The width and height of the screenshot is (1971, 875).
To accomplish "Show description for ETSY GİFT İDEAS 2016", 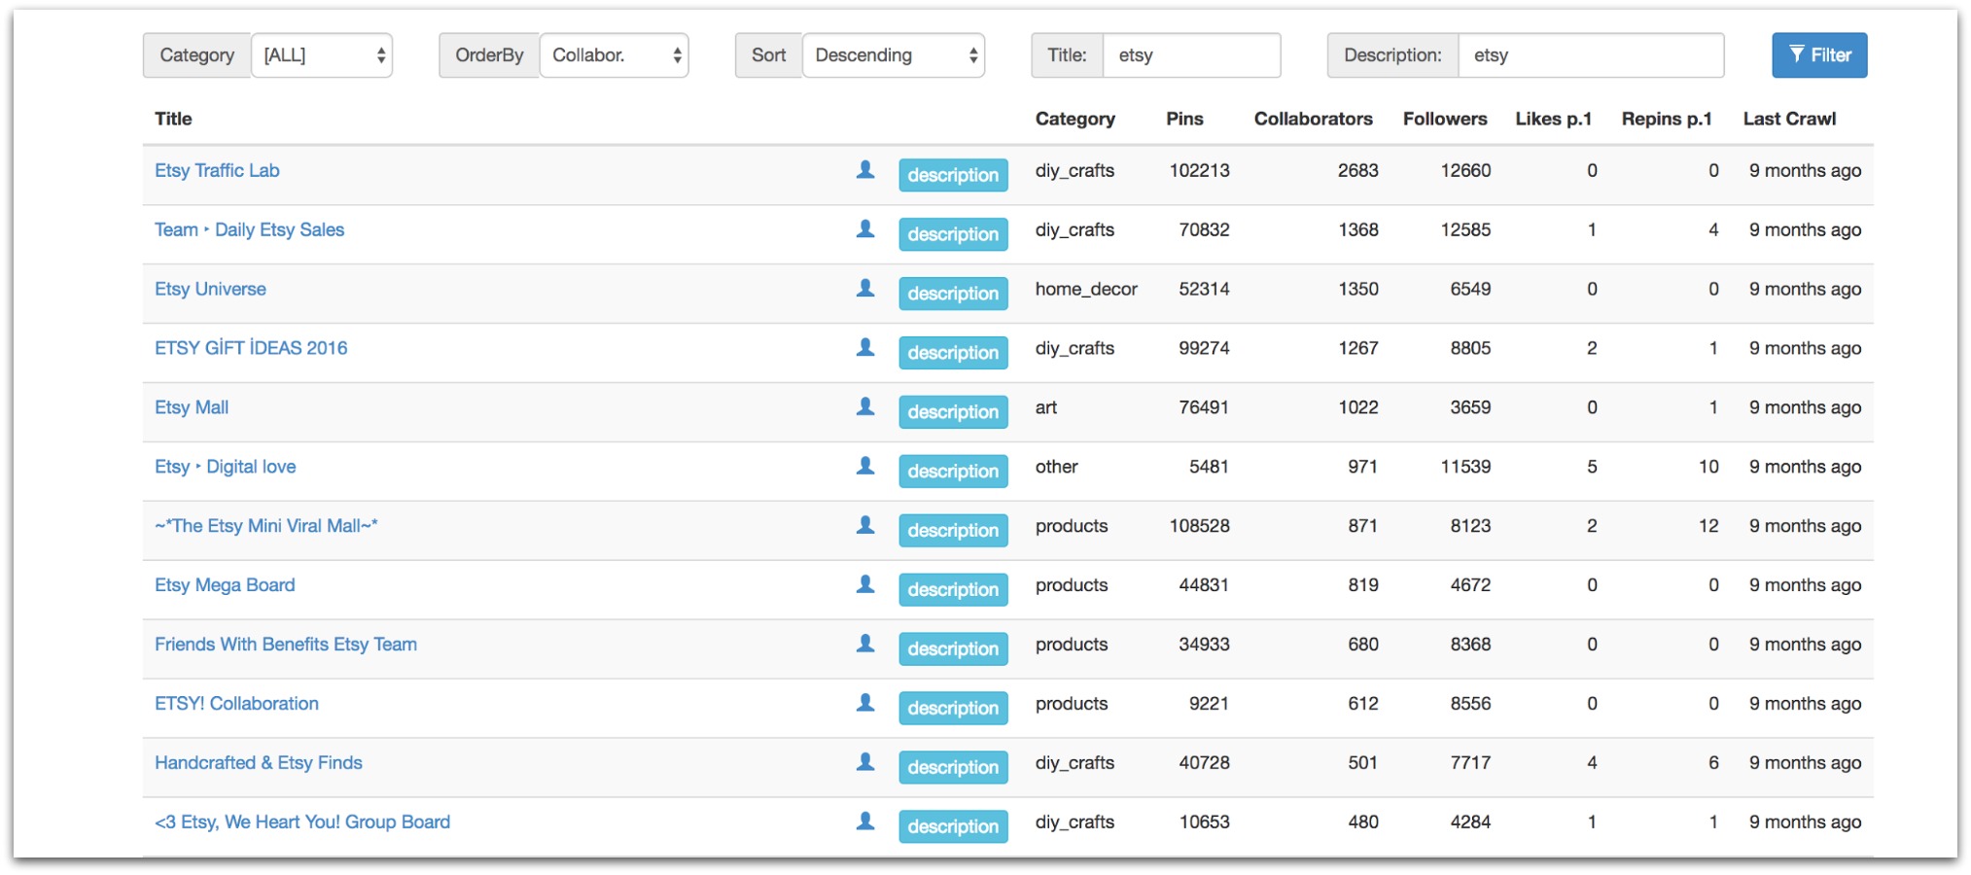I will 953,353.
